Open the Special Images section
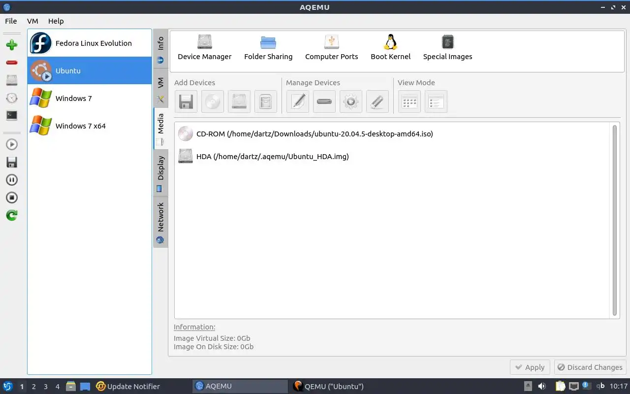The image size is (630, 394). pyautogui.click(x=448, y=48)
